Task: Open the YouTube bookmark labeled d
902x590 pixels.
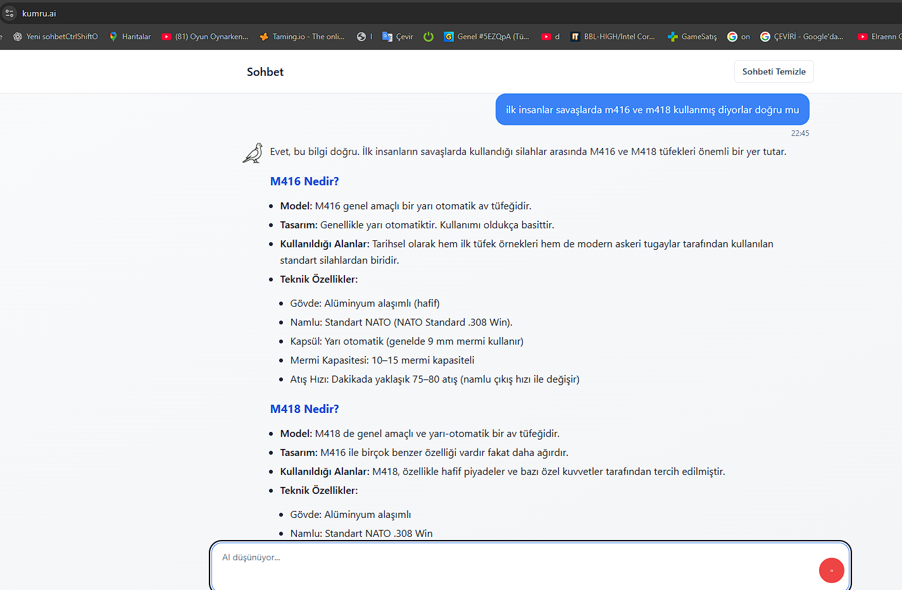Action: 551,37
